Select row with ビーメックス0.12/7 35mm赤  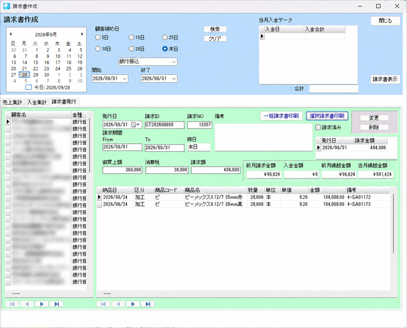(x=243, y=197)
